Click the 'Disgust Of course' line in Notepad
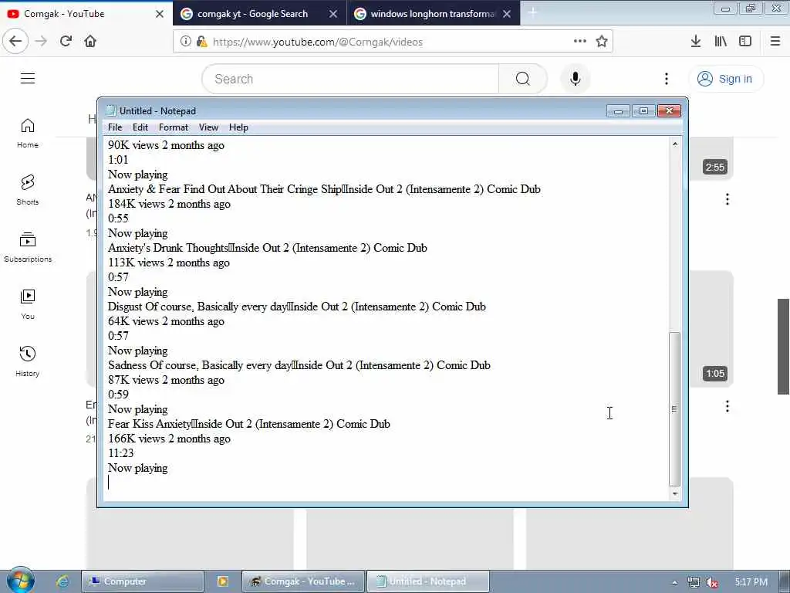This screenshot has height=593, width=790. click(x=297, y=307)
